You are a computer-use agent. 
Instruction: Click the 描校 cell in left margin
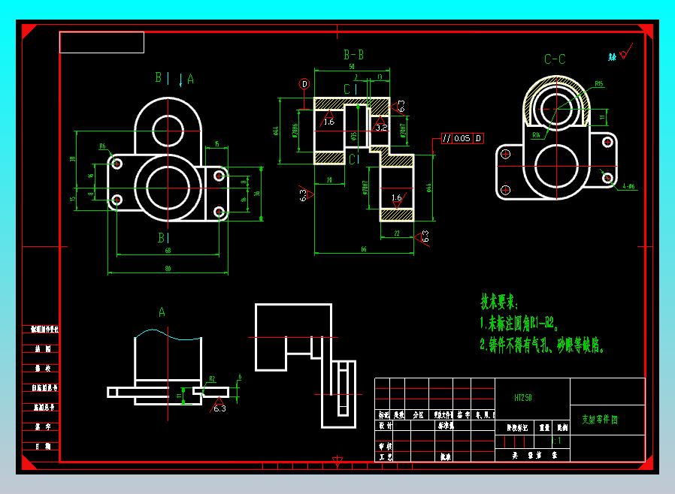43,369
